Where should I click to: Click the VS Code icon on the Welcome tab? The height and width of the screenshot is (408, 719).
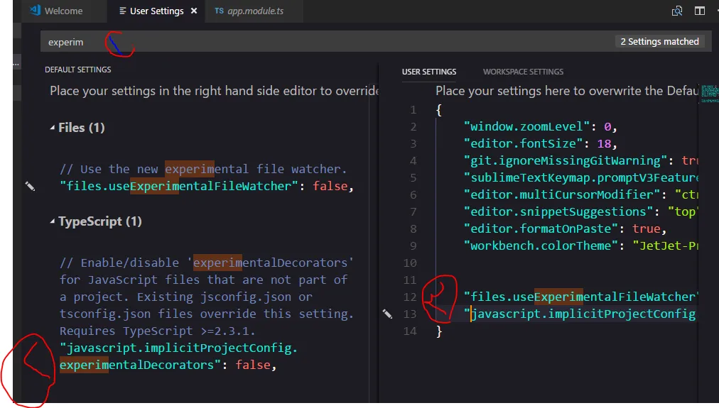pyautogui.click(x=35, y=11)
